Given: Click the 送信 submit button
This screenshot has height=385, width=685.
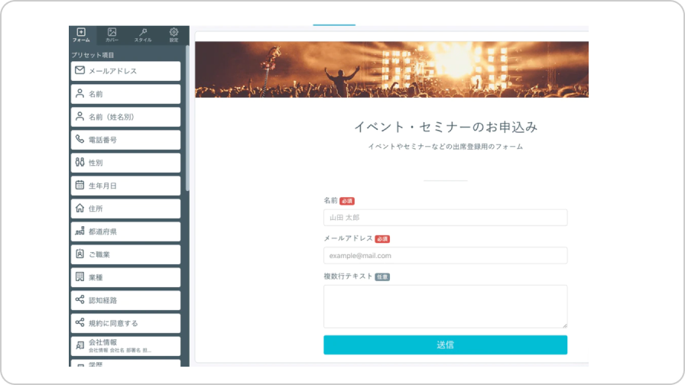Looking at the screenshot, I should [445, 345].
